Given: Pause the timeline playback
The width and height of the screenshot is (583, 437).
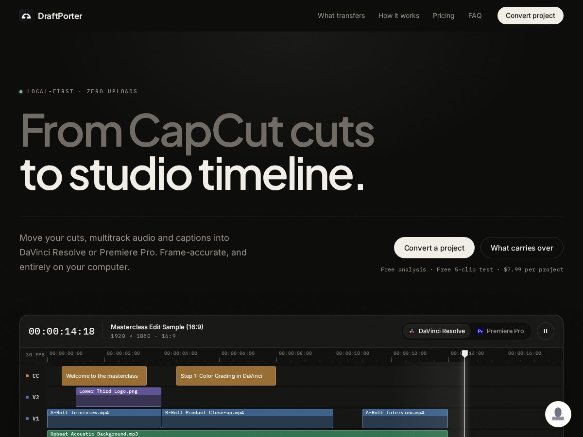Looking at the screenshot, I should [546, 331].
